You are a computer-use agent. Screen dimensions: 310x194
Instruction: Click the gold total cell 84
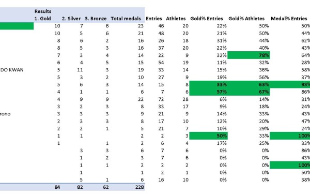tap(57, 187)
